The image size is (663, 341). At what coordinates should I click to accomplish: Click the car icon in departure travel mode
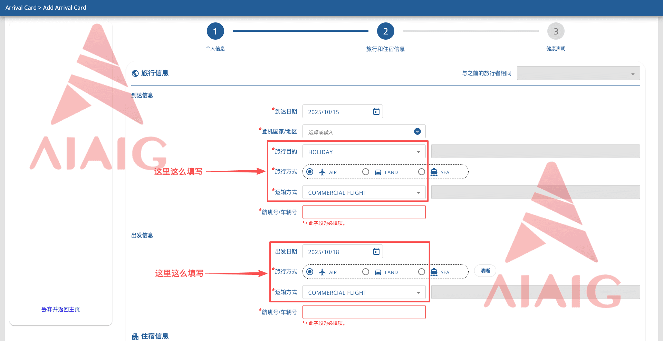point(378,272)
